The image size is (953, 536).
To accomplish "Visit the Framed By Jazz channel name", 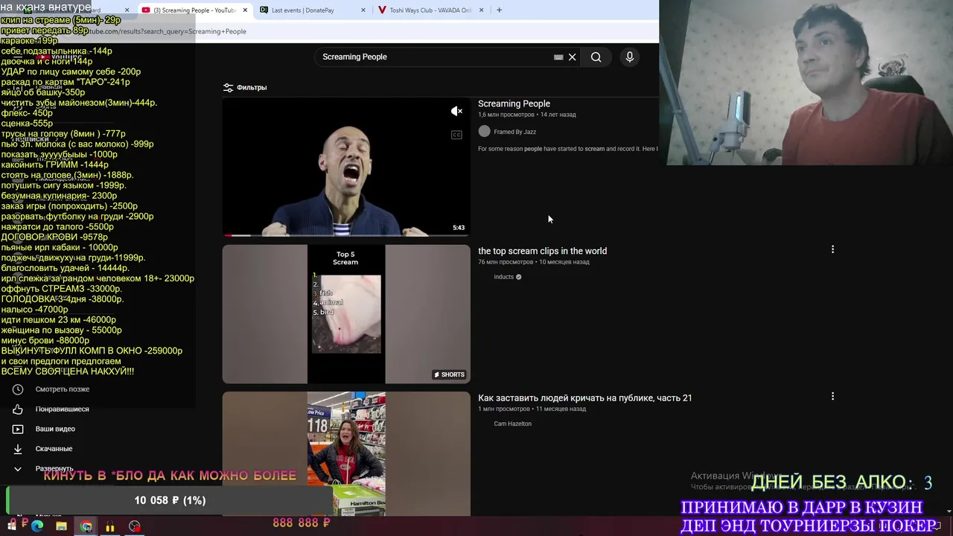I will point(514,132).
